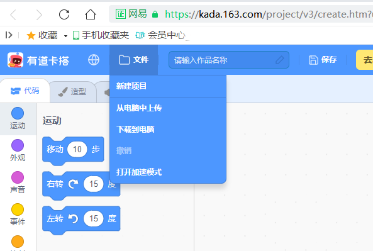Choose 下载到电脑 menu entry
Viewport: 373px width, 251px height.
[168, 130]
